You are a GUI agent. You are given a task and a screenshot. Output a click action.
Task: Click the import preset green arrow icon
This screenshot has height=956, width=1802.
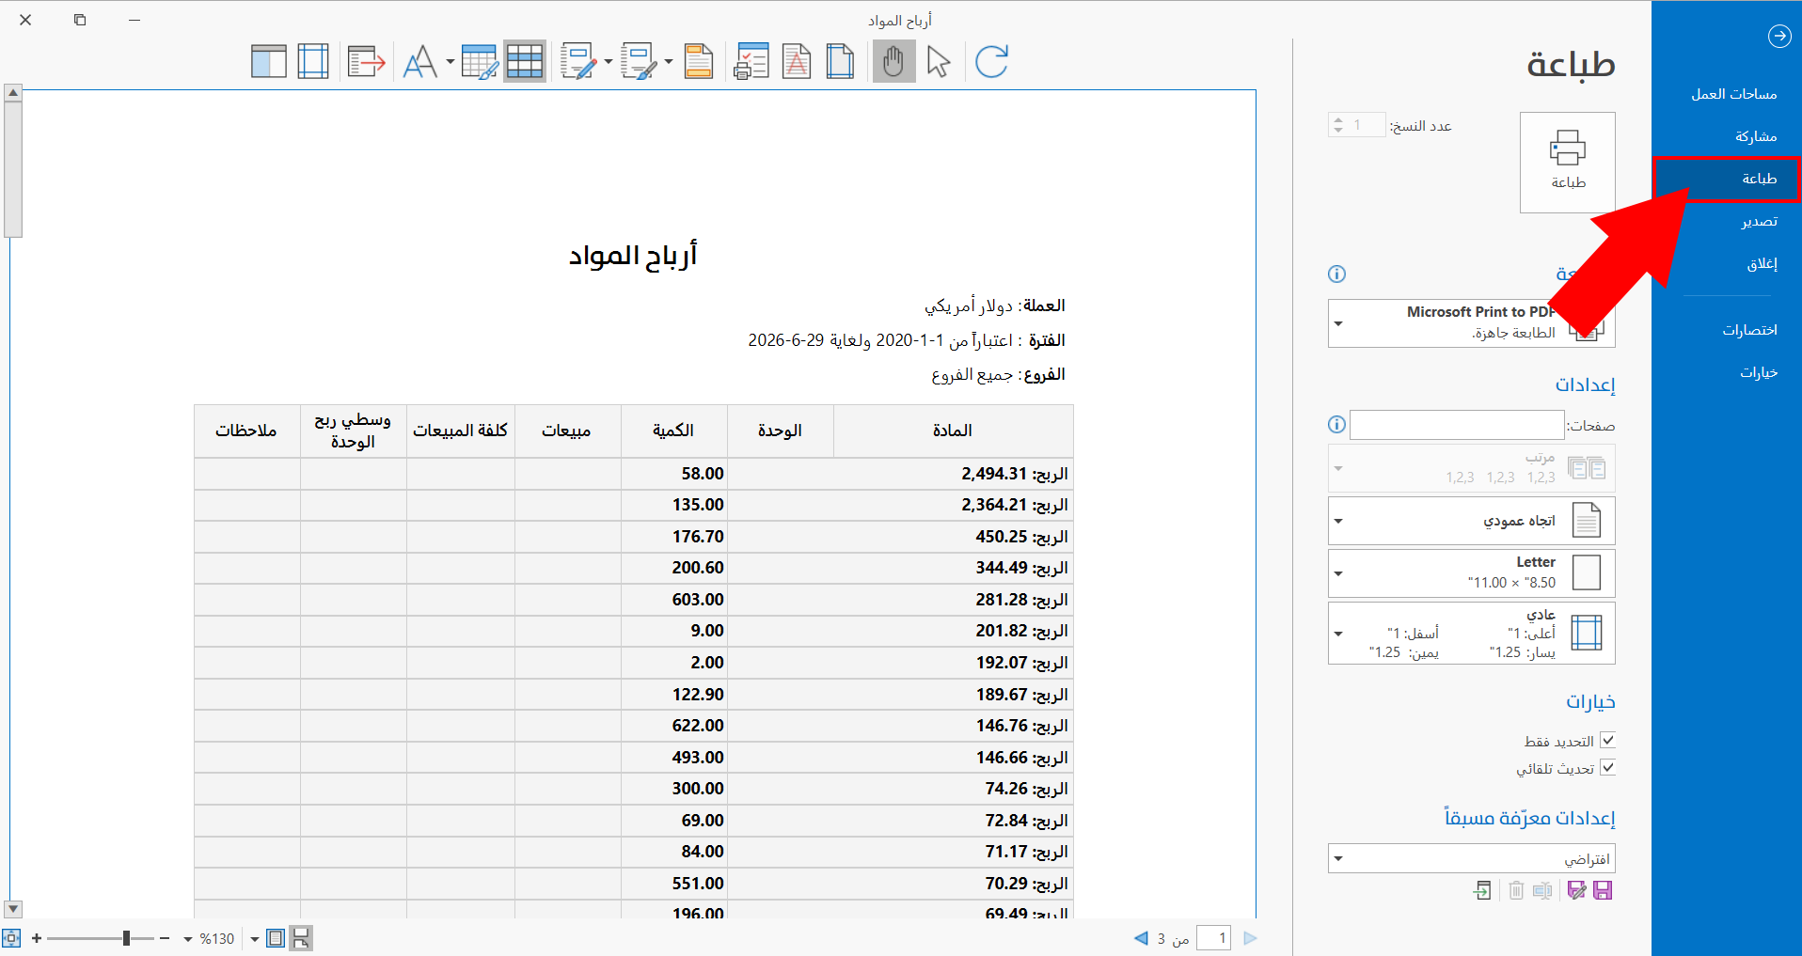pyautogui.click(x=1482, y=890)
